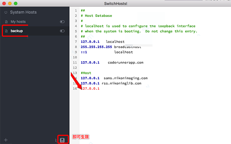The width and height of the screenshot is (231, 144).
Task: Click the 'localhost is used to configure' comment
Action: pos(138,26)
